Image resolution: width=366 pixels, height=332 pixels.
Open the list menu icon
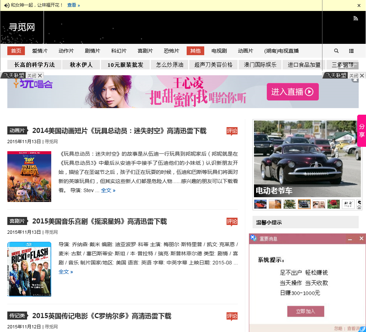click(351, 51)
